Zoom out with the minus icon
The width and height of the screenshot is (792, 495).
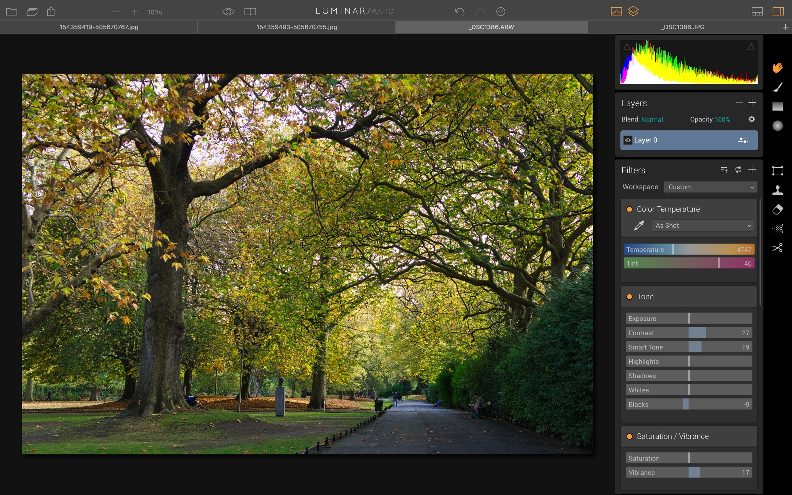[x=117, y=12]
